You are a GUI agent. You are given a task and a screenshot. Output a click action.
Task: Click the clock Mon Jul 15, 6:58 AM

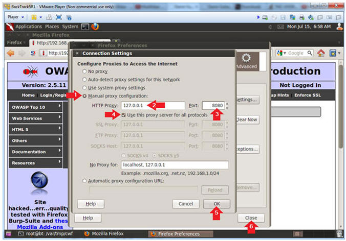coord(309,27)
